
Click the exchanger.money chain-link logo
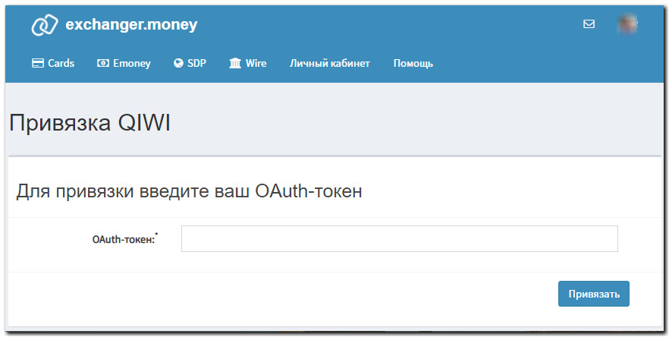coord(44,25)
